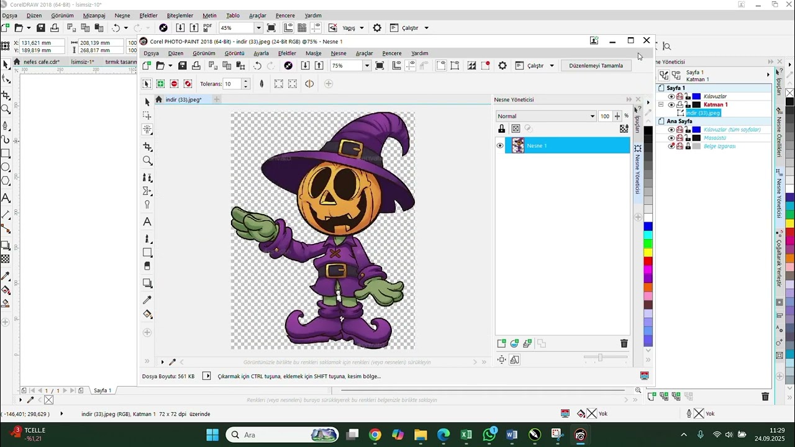Adjust thumbnail size slider in Nesne Yöneticisi
The height and width of the screenshot is (447, 795).
[x=600, y=358]
